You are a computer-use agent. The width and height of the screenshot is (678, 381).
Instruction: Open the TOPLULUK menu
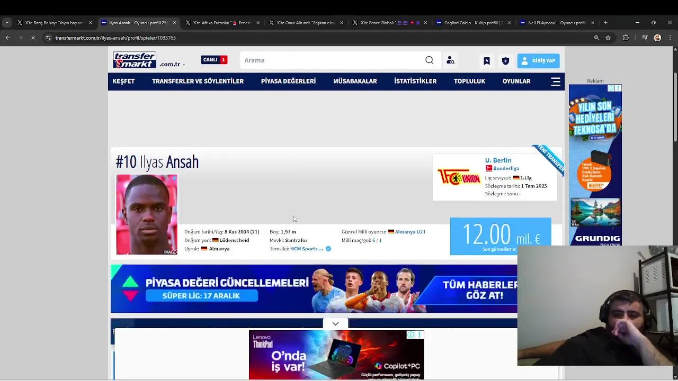[469, 81]
